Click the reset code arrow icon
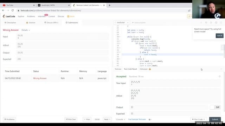Image resolution: width=225 pixels, height=126 pixels. point(211,22)
